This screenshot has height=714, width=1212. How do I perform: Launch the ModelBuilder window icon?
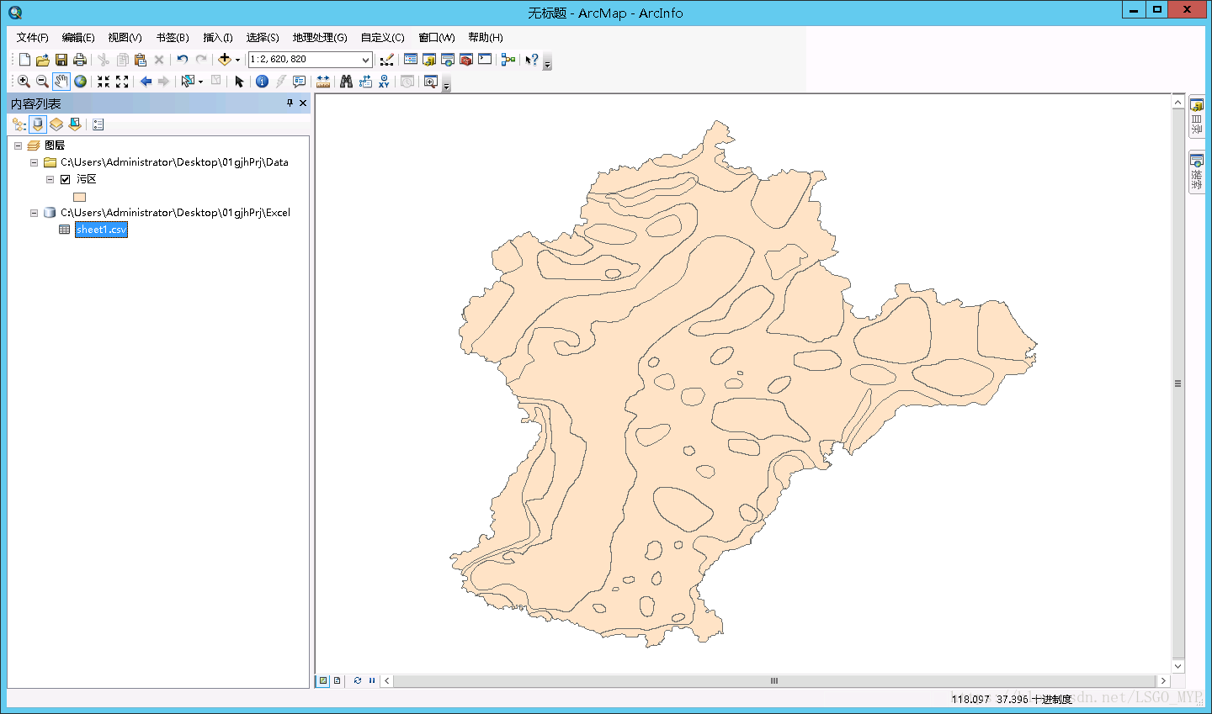click(508, 60)
